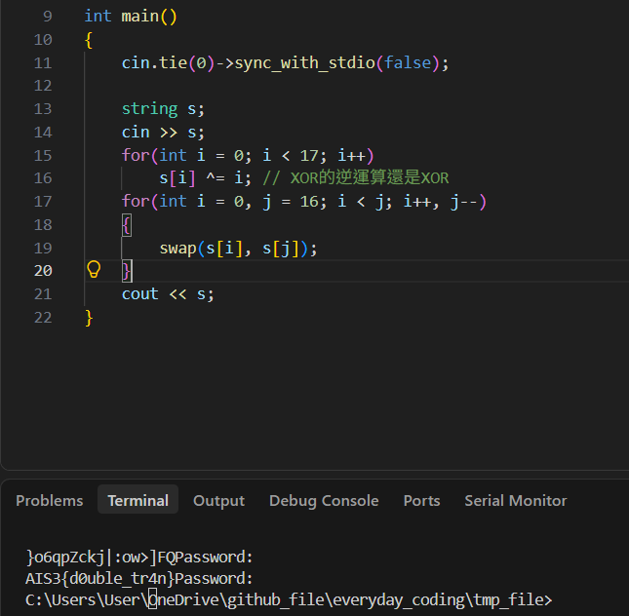Viewport: 629px width, 616px height.
Task: Click the XOR comment on line 16
Action: point(356,178)
